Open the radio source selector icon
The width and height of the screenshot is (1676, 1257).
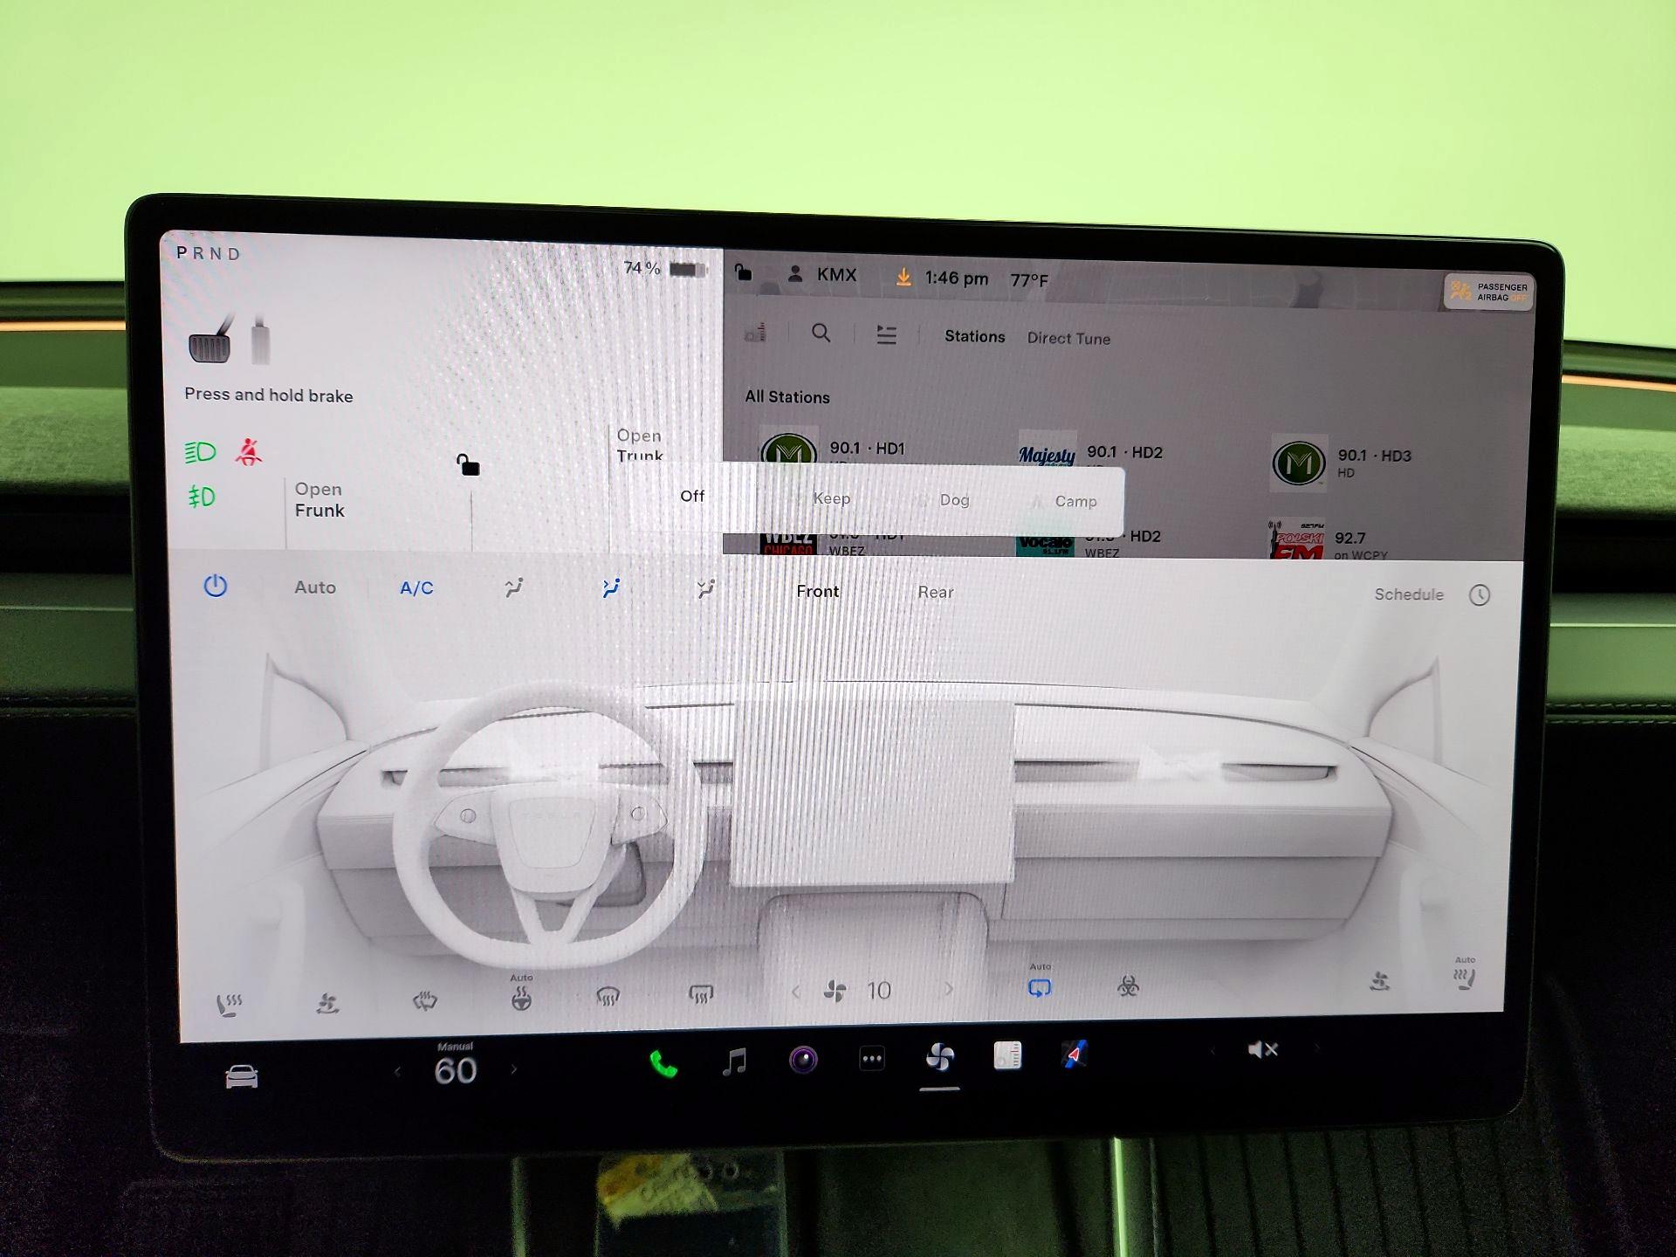(756, 332)
